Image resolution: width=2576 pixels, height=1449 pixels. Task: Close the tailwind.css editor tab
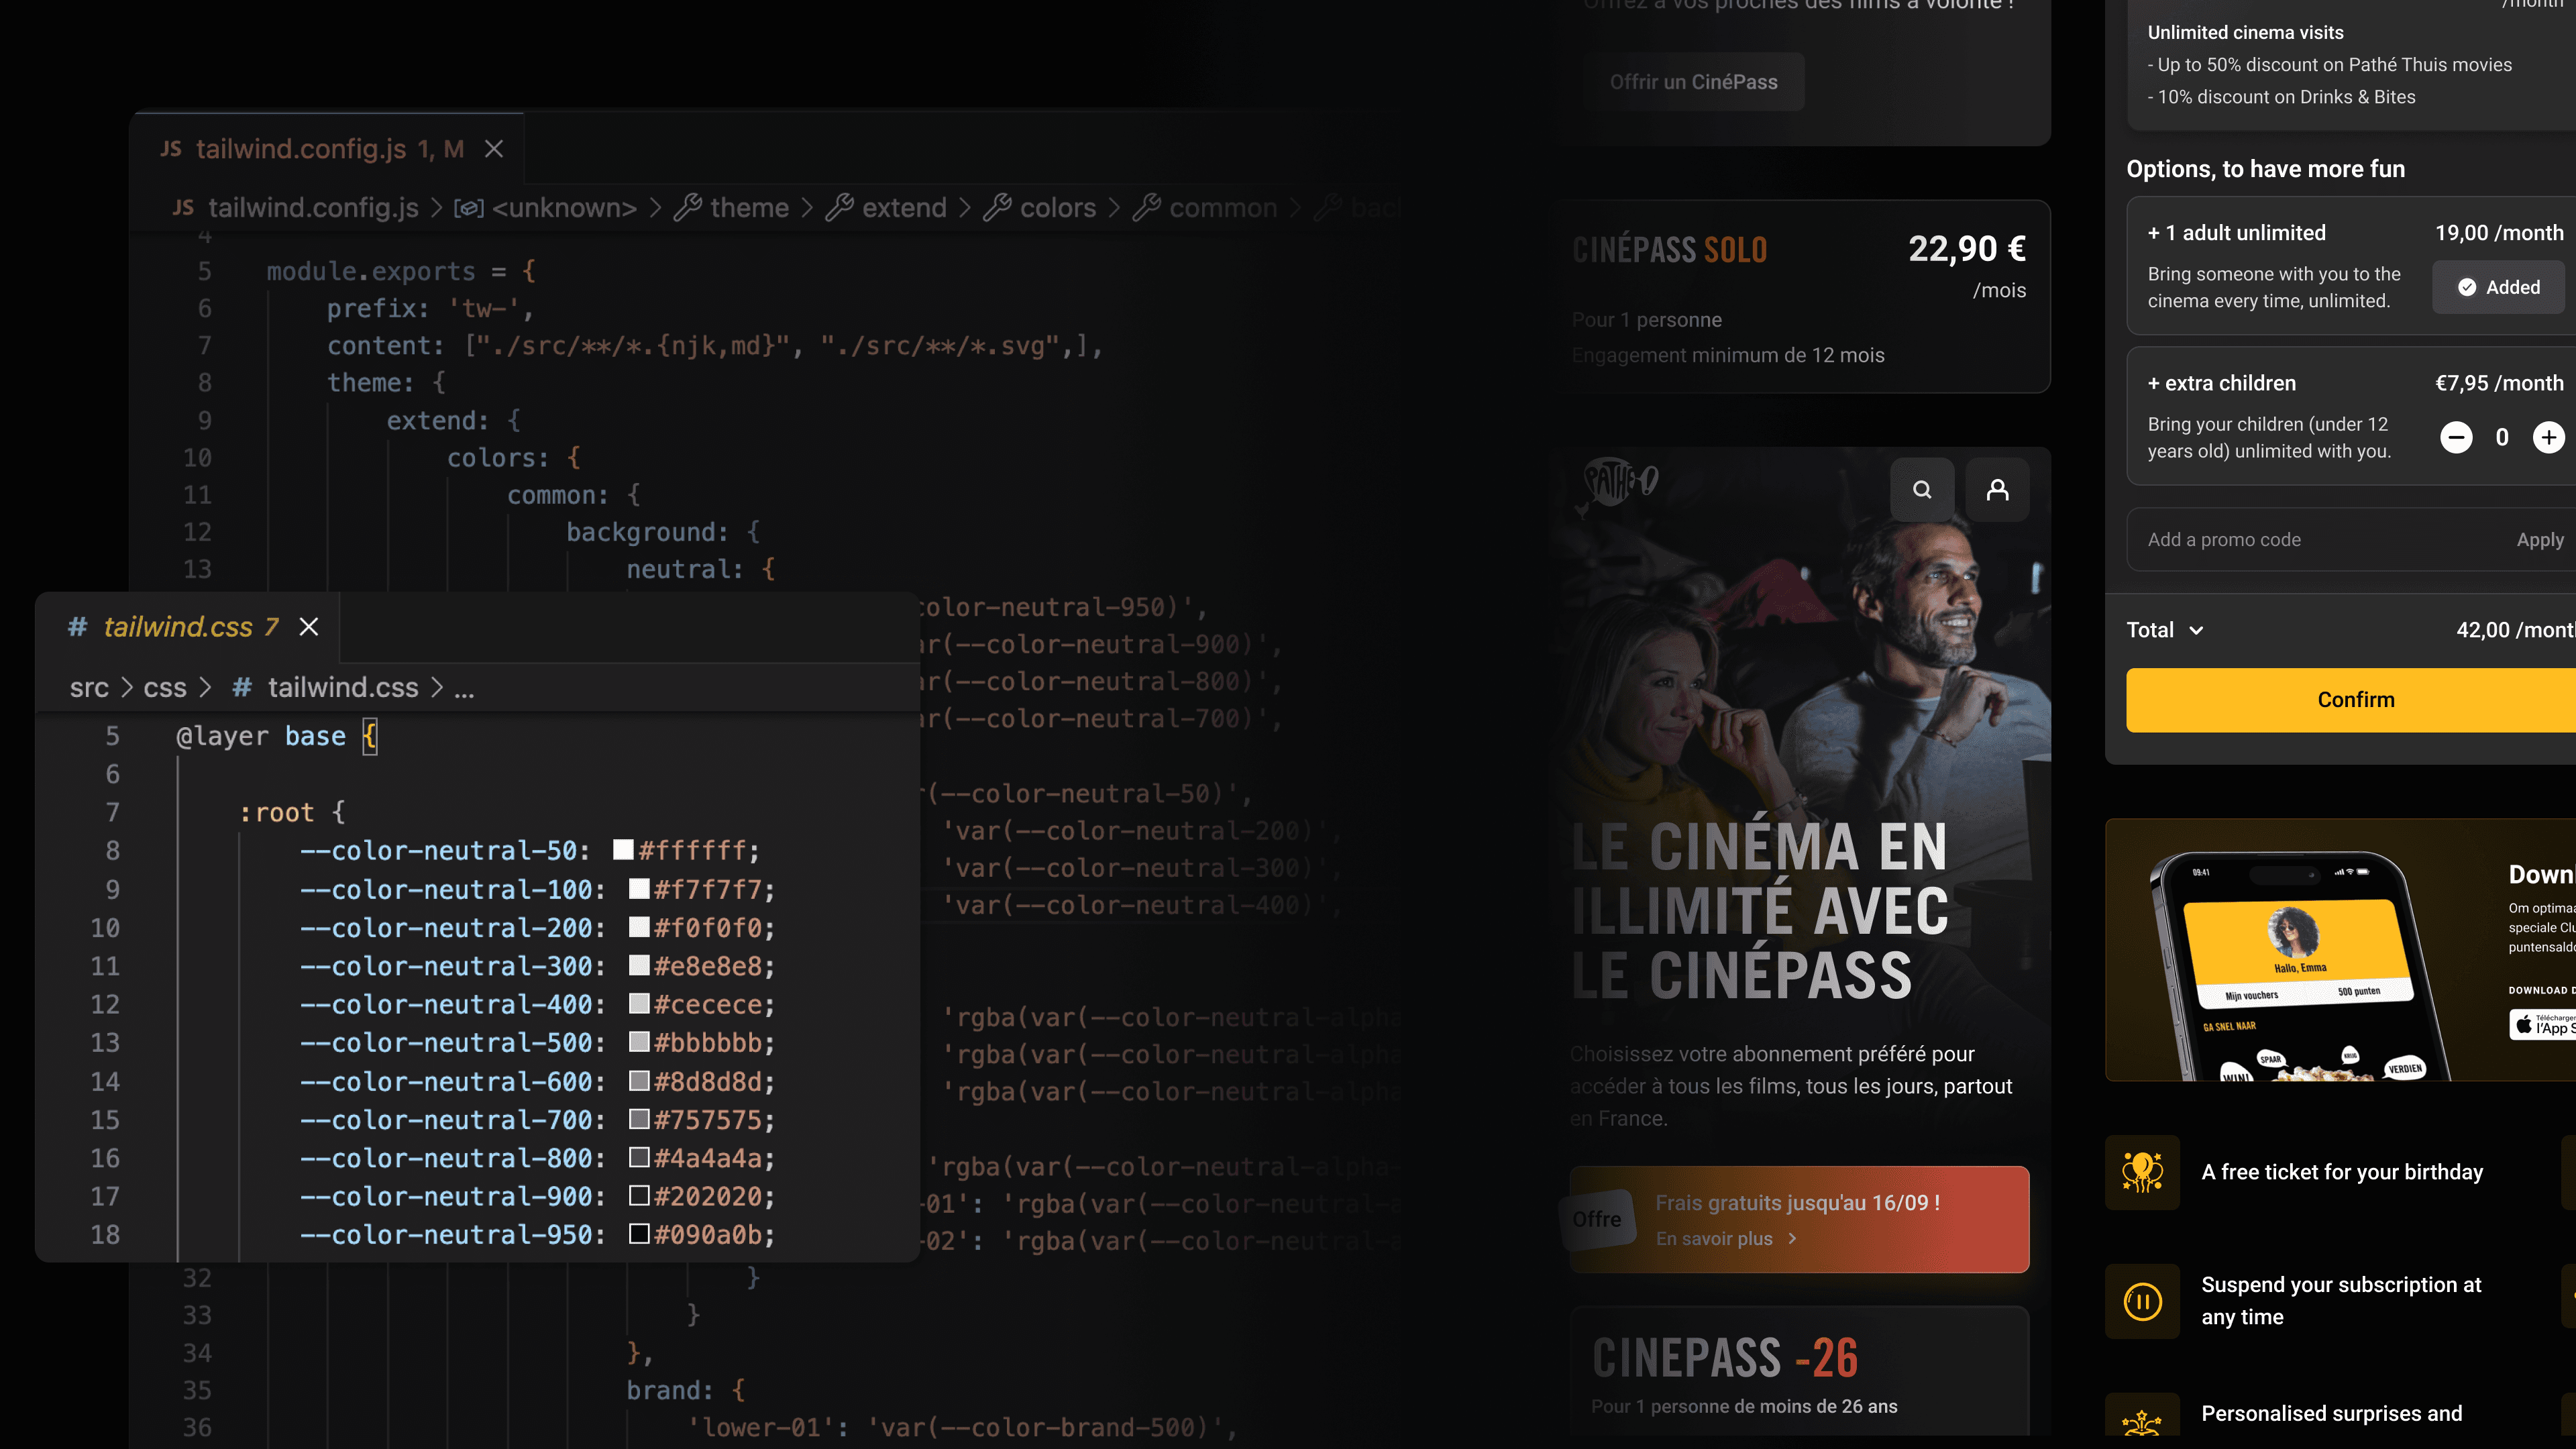coord(309,627)
